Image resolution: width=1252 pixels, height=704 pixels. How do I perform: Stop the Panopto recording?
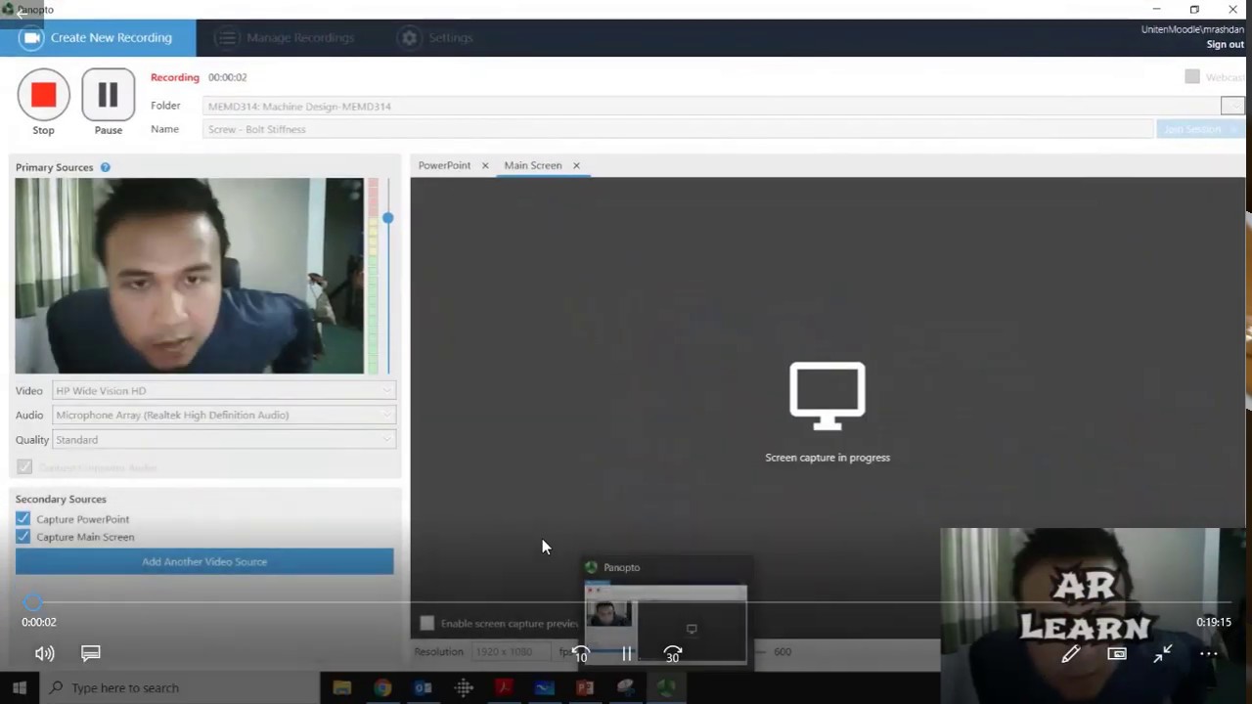pyautogui.click(x=43, y=95)
